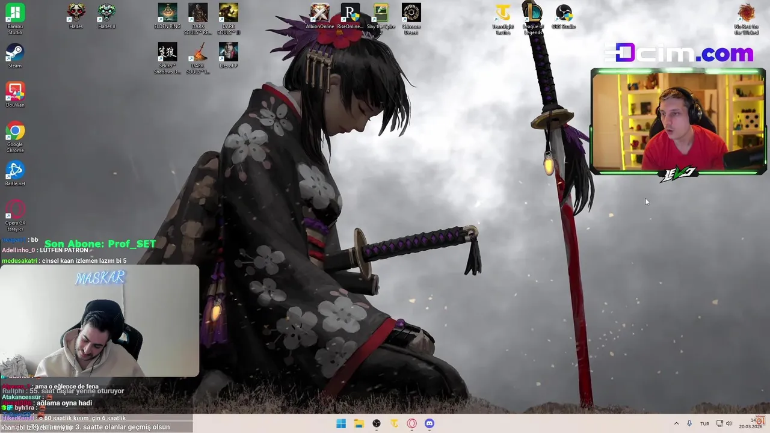770x433 pixels.
Task: Select the League of Legends shortcut
Action: pos(533,19)
